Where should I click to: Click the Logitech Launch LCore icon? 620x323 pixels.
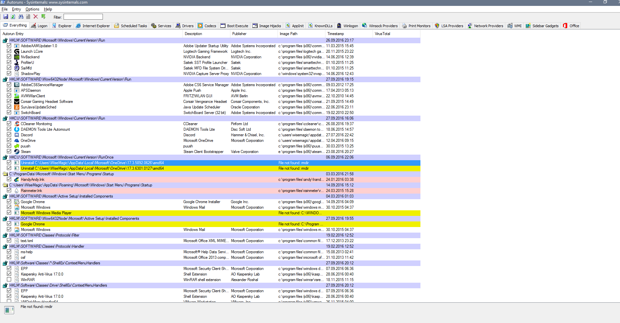(x=17, y=51)
